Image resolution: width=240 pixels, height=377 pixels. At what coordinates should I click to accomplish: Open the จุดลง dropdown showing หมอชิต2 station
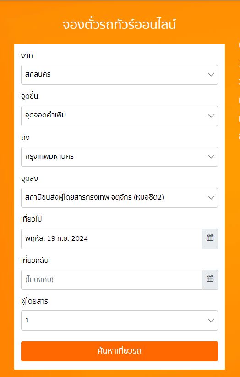tap(120, 198)
